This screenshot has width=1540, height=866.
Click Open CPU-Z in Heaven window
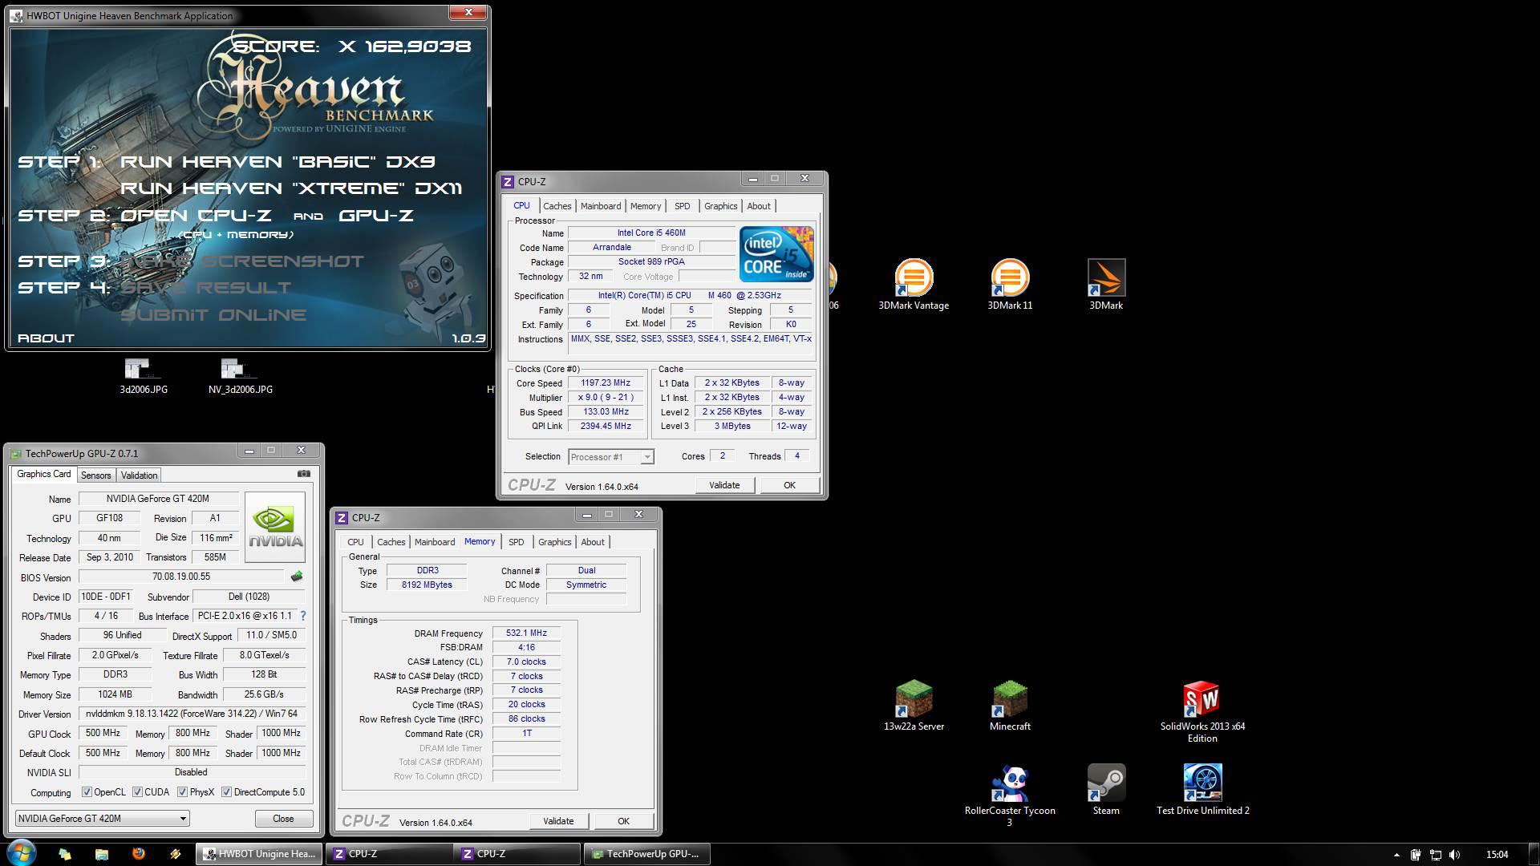(196, 215)
